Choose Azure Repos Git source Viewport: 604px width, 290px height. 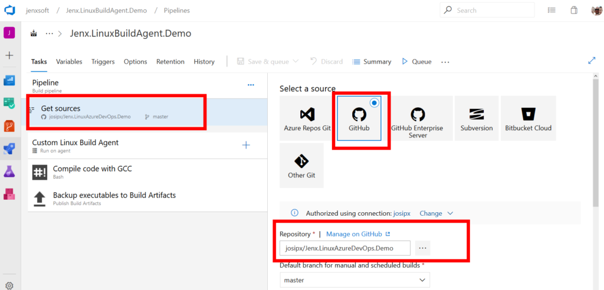[x=307, y=118]
